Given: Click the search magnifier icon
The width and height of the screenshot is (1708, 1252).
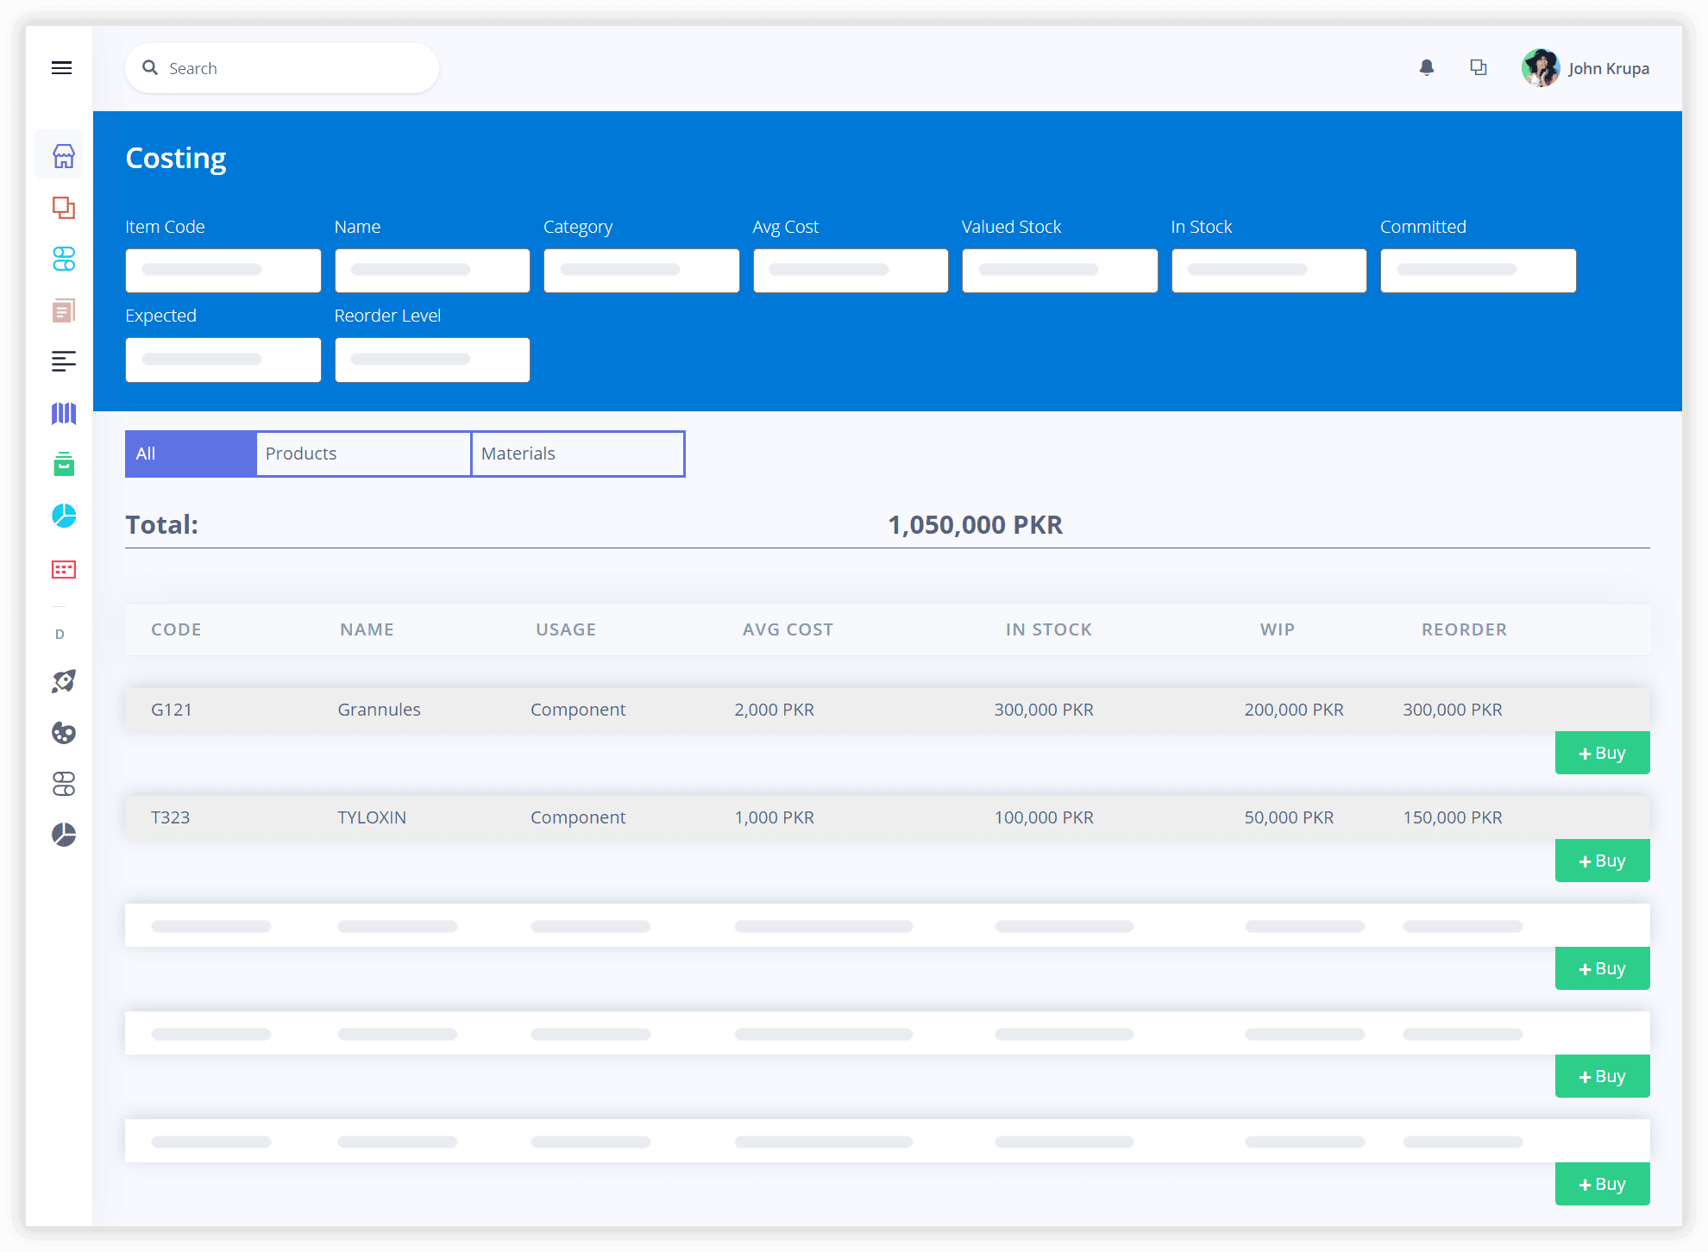Looking at the screenshot, I should (x=150, y=67).
